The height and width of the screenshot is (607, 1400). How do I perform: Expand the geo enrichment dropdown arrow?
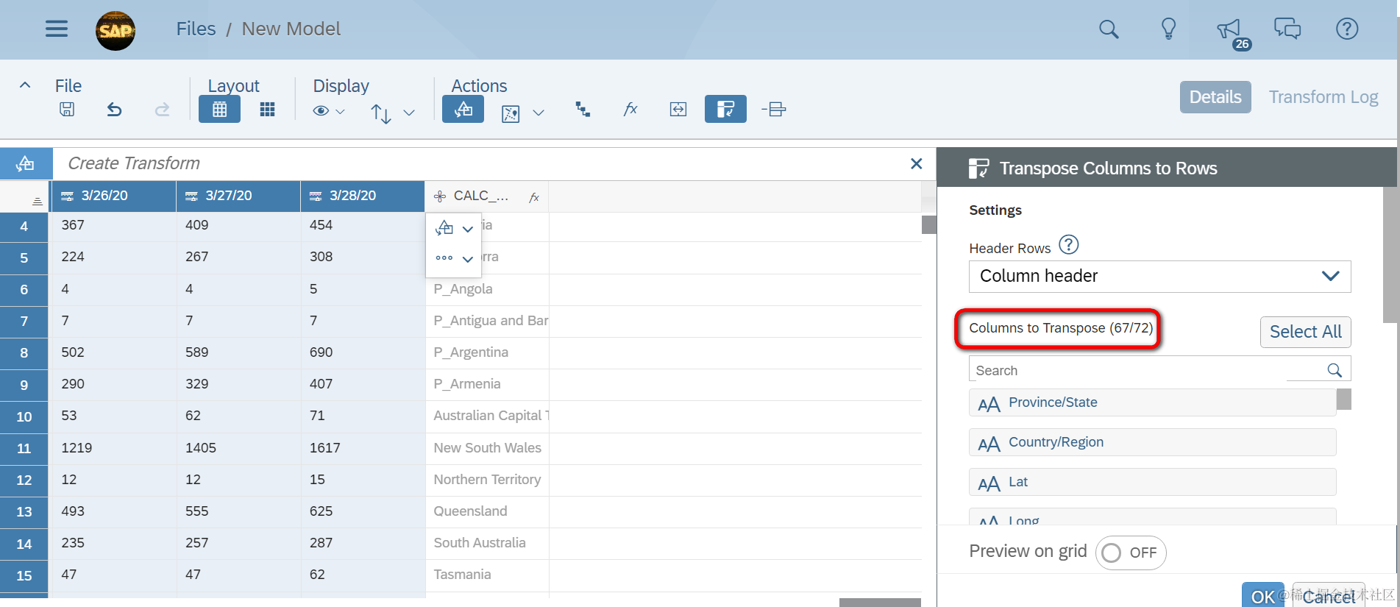point(539,113)
